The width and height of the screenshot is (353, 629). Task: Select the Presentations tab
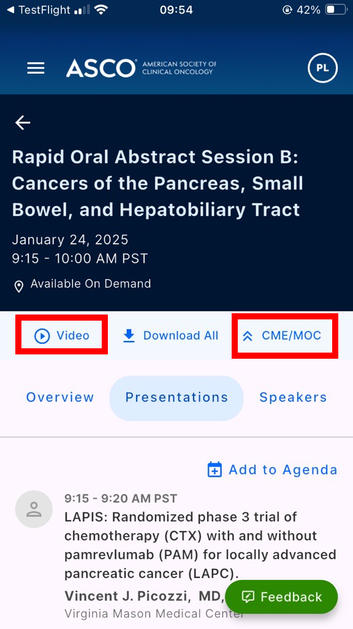[x=176, y=397]
